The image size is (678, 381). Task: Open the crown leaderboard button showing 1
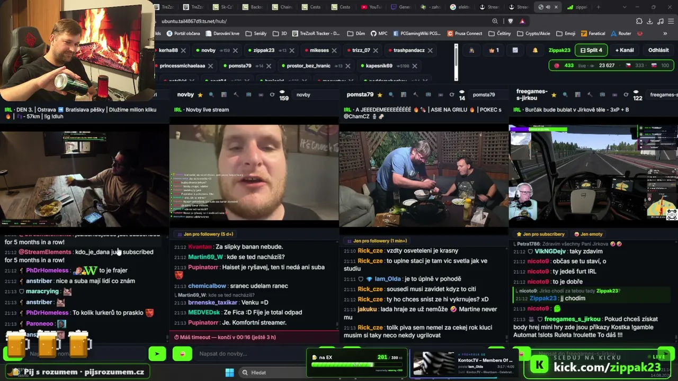tap(494, 50)
